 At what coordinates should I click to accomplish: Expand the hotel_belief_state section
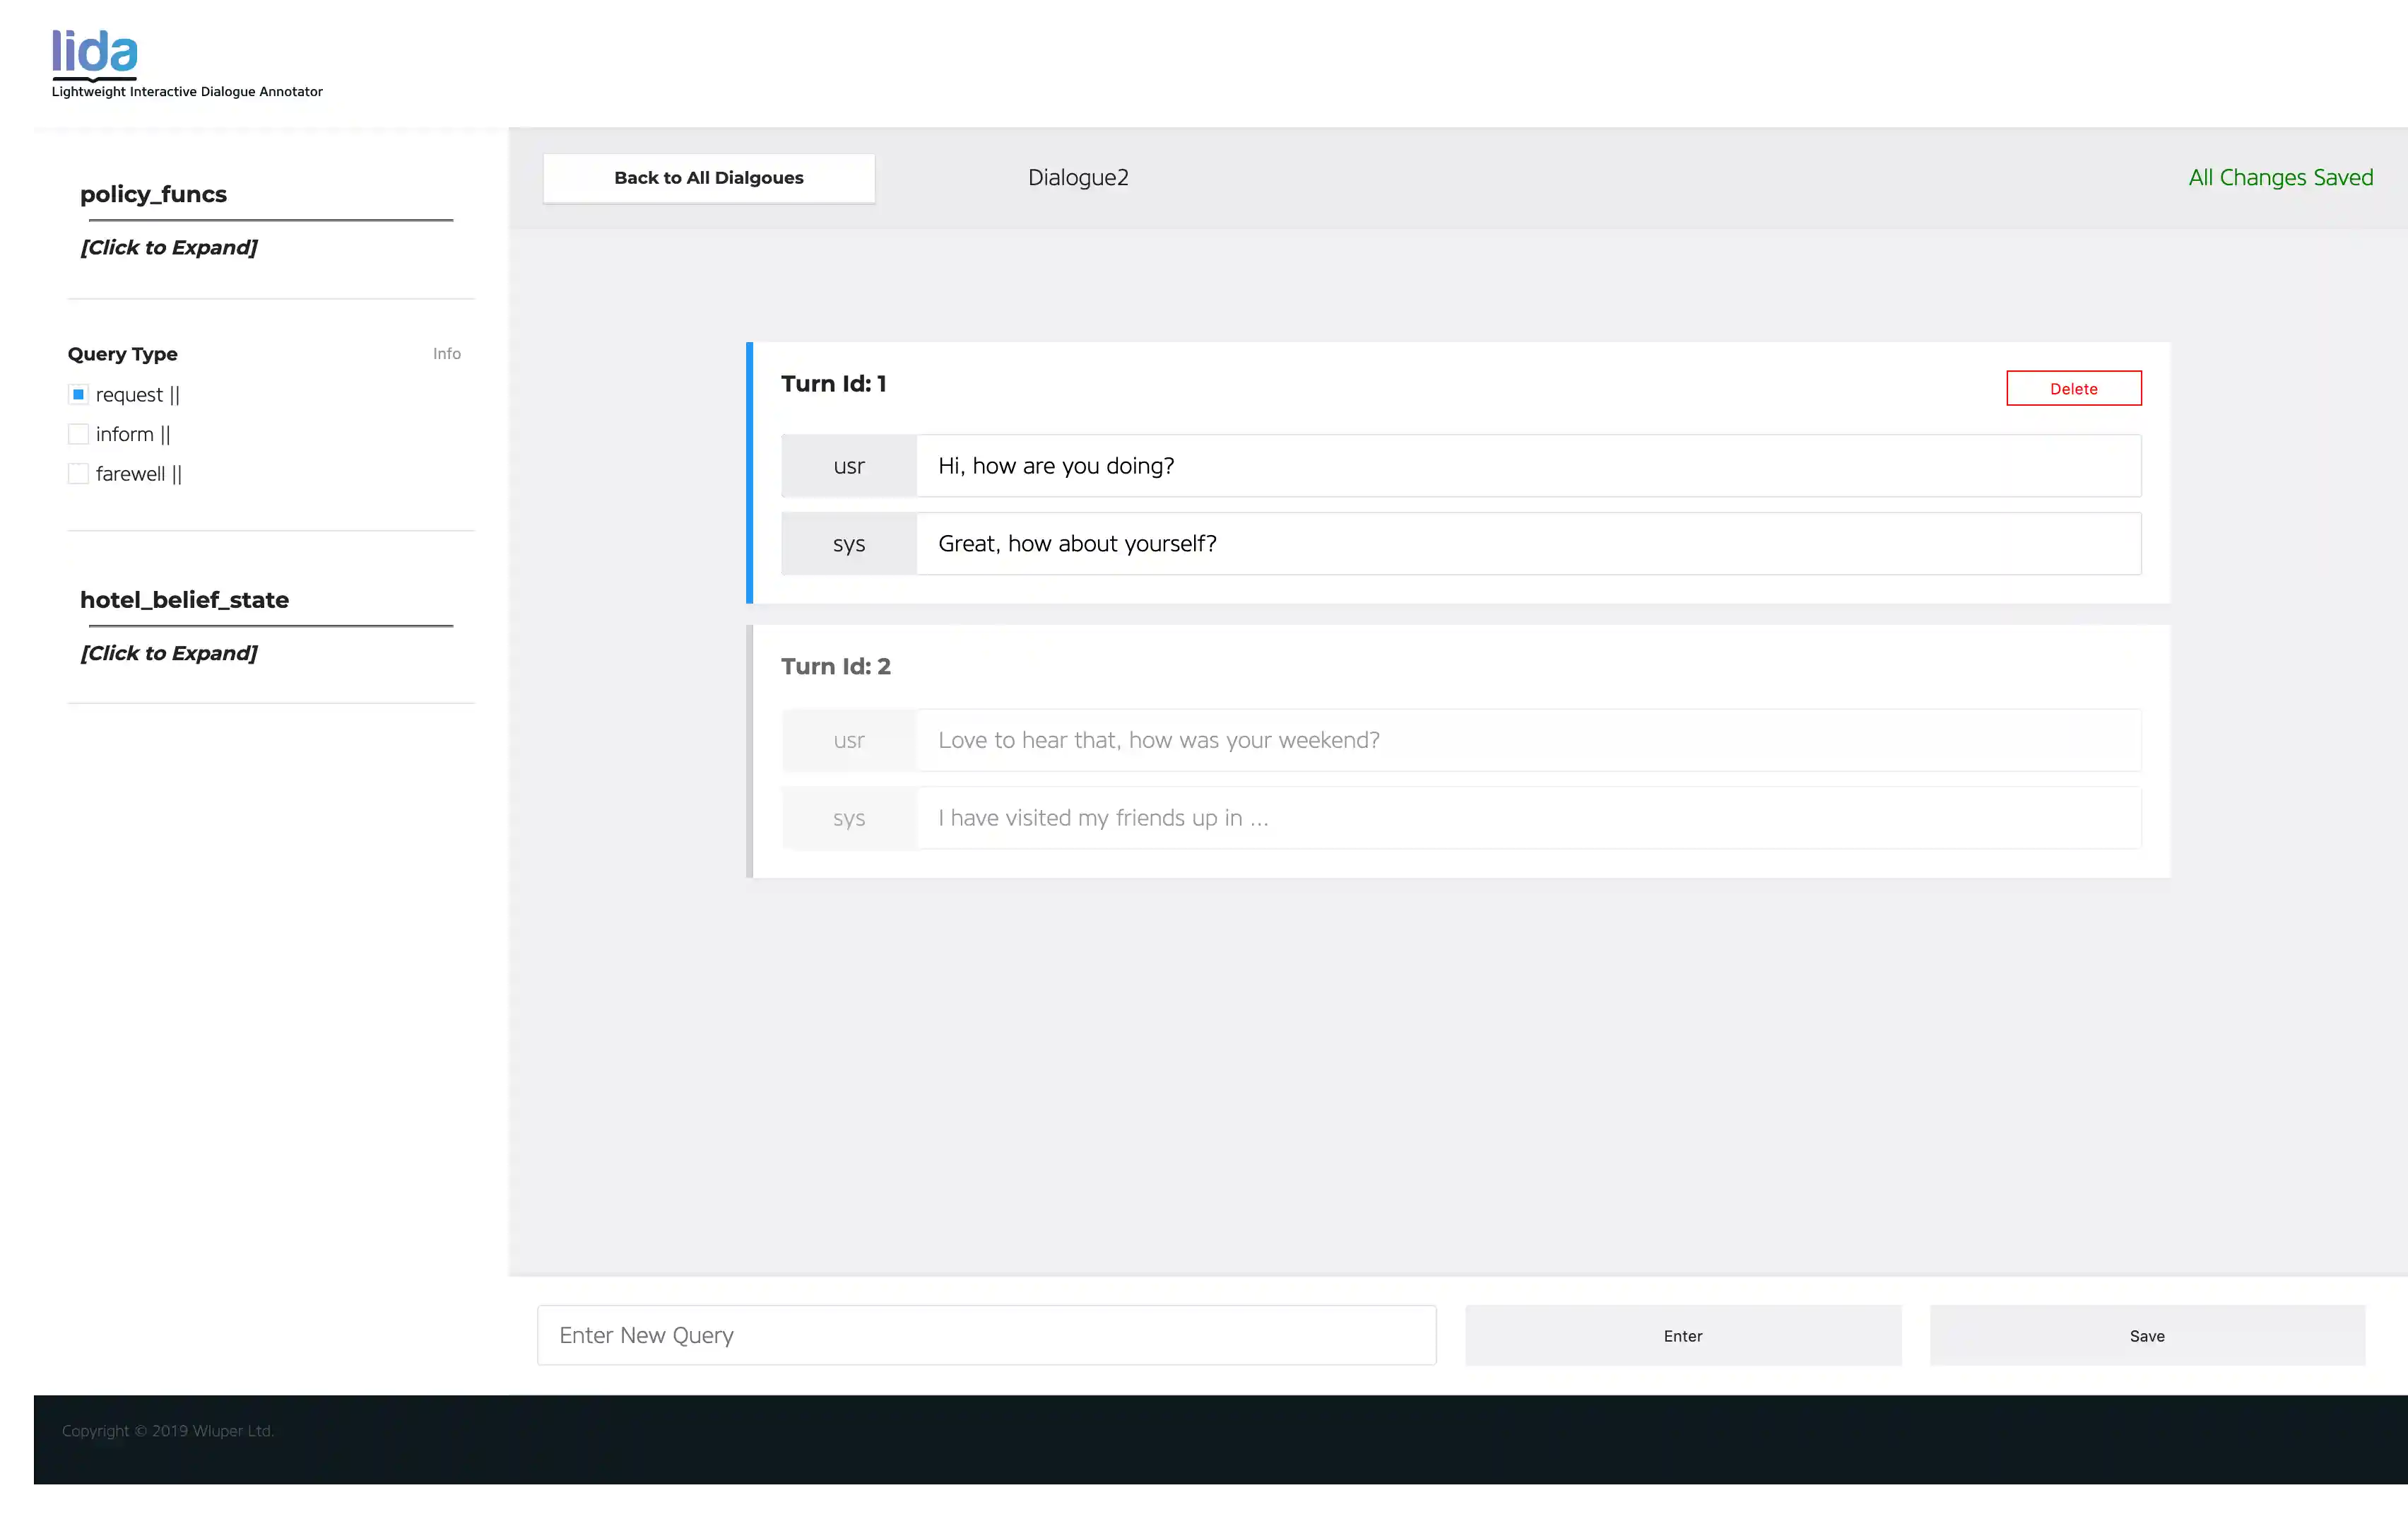(x=168, y=652)
